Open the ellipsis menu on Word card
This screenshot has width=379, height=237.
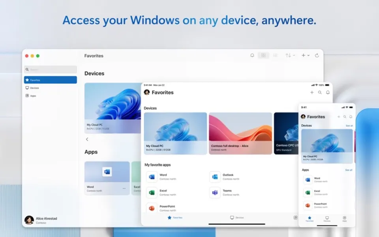click(124, 188)
